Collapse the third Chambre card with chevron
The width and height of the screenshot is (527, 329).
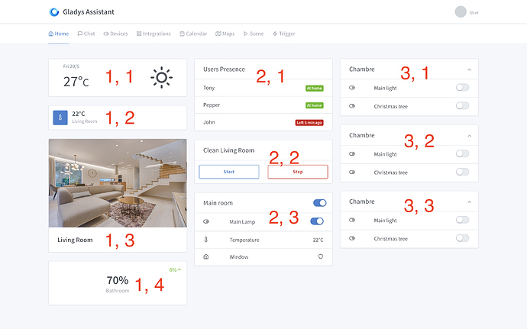[x=470, y=202]
